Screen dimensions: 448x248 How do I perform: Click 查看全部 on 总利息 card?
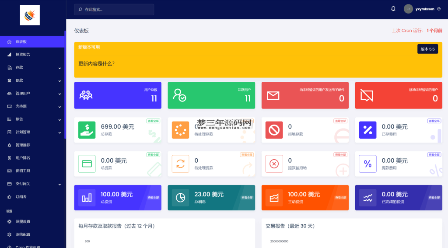pyautogui.click(x=247, y=197)
